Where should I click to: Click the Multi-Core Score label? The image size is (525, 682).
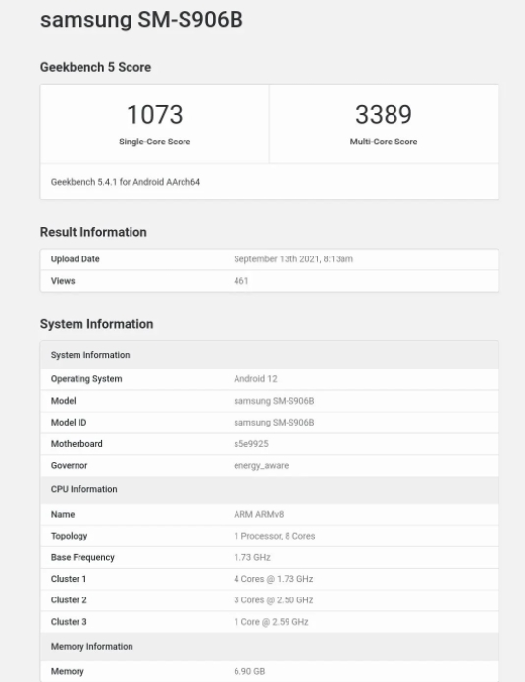384,142
